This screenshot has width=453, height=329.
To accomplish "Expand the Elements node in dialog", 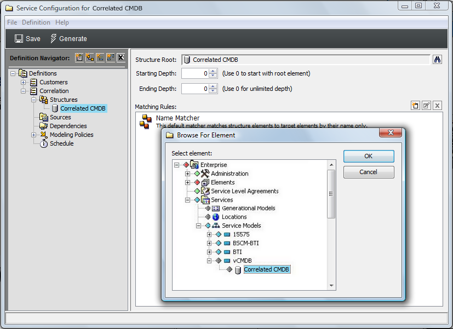I will (x=187, y=182).
